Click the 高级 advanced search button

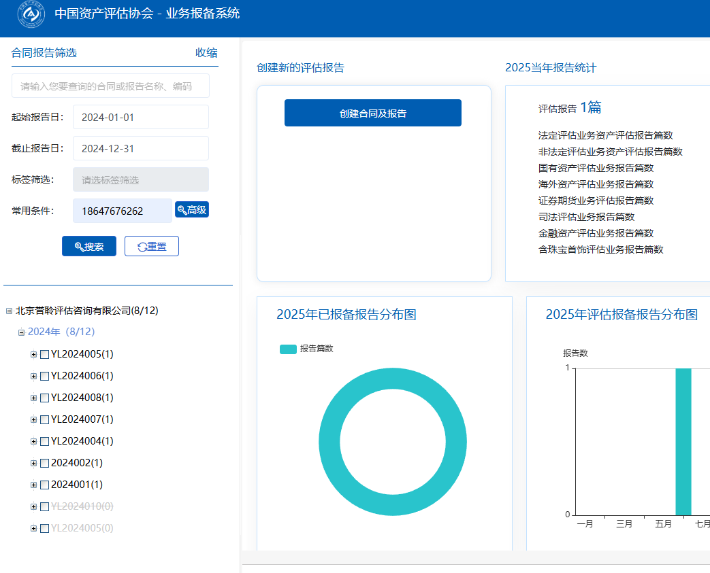[192, 210]
